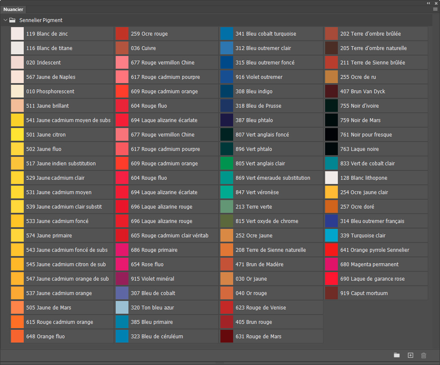Image resolution: width=440 pixels, height=365 pixels.
Task: Collapse the panel with double-arrow icon
Action: 429,3
